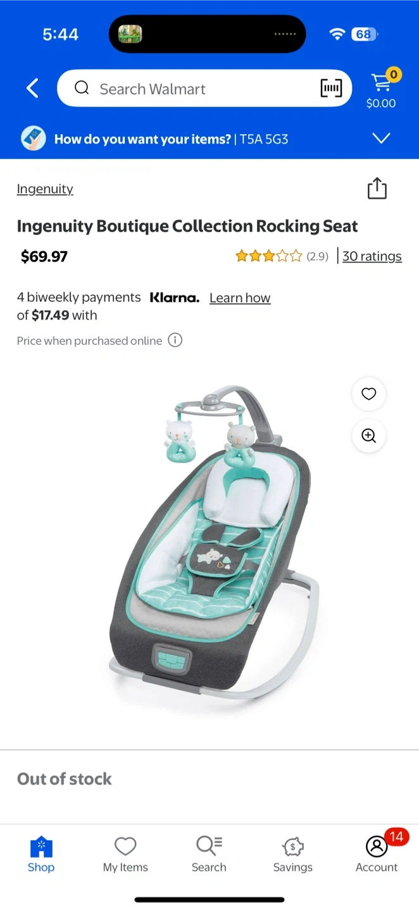
Task: Zoom product image with magnifier icon
Action: tap(369, 436)
